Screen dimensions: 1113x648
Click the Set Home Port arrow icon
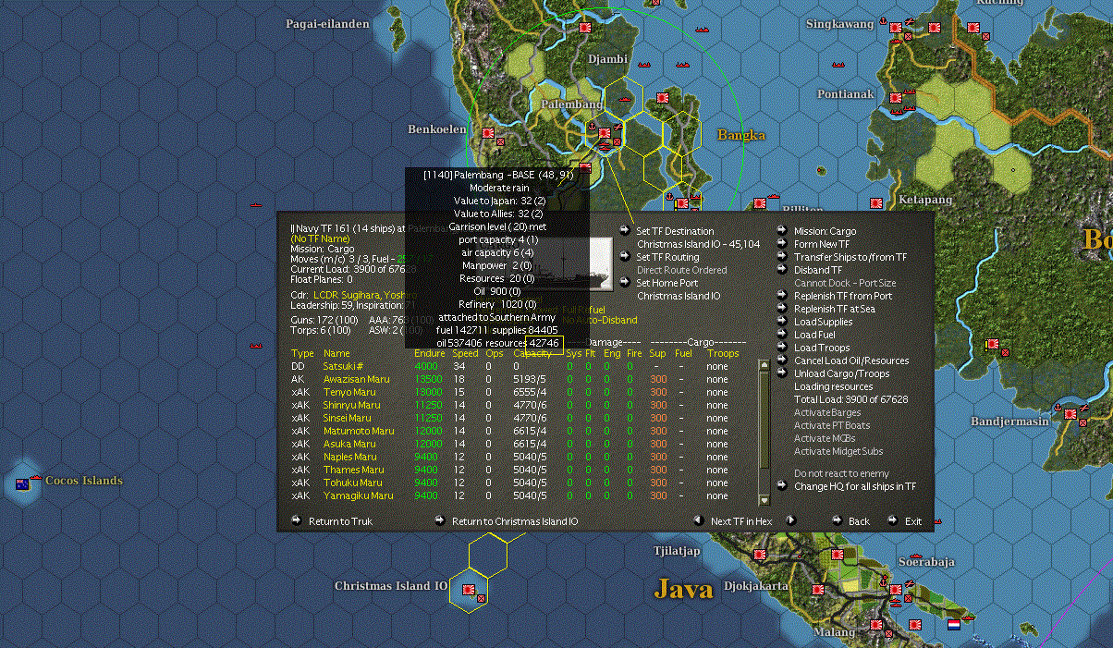point(626,283)
